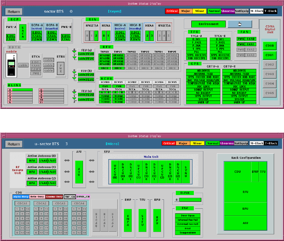Viewport: 284px width, 241px height.
Task: Click Abnormal swatch in sector BTS 0 legend
Action: coord(228,11)
